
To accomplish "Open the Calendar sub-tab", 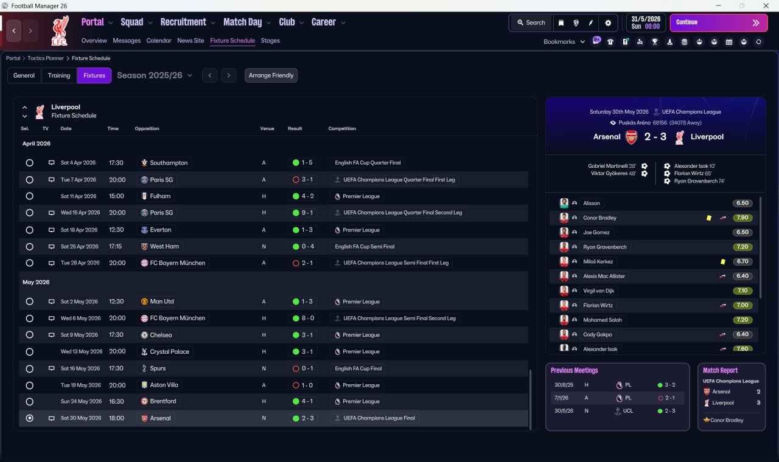I will (159, 41).
